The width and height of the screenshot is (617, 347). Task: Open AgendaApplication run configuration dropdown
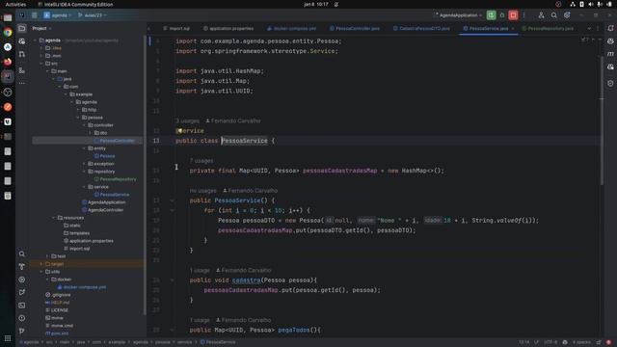coord(458,15)
